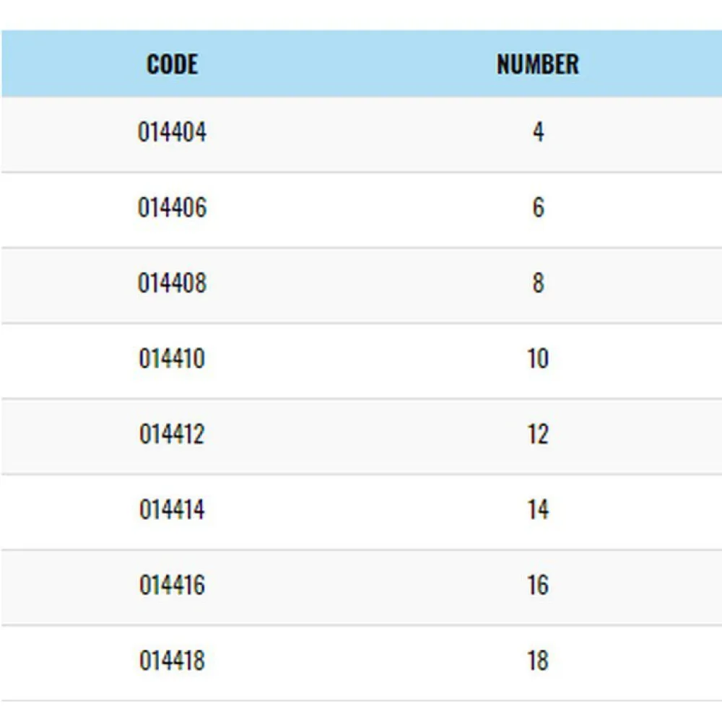Select code 014418 cell

click(x=172, y=661)
